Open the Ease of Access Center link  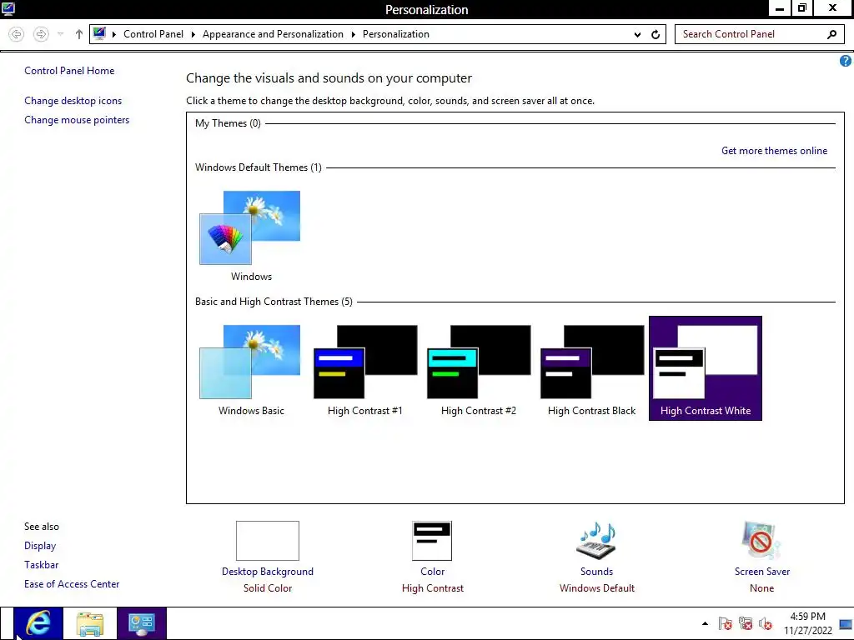72,584
